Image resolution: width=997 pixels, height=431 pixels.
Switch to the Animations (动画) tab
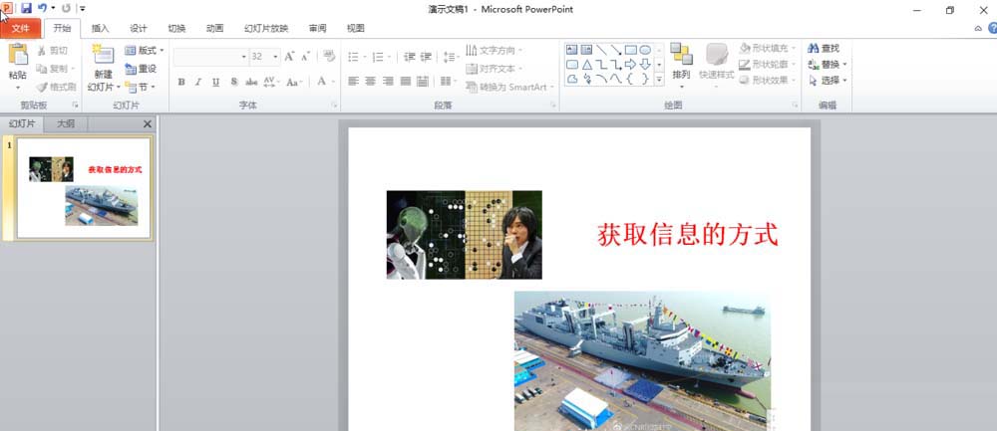(x=215, y=28)
